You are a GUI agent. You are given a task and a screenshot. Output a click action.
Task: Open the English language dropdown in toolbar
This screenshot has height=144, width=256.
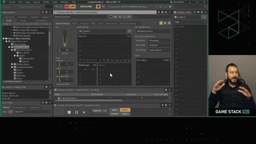coord(31,7)
